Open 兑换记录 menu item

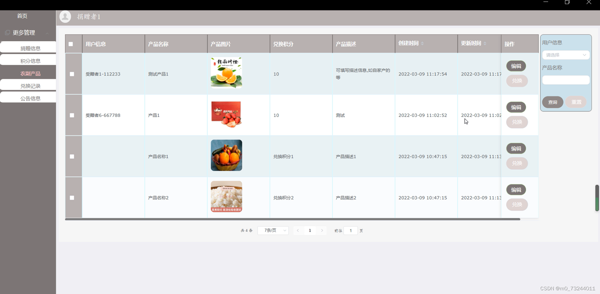tap(28, 85)
